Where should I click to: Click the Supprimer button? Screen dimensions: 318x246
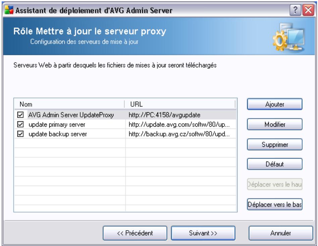(275, 144)
